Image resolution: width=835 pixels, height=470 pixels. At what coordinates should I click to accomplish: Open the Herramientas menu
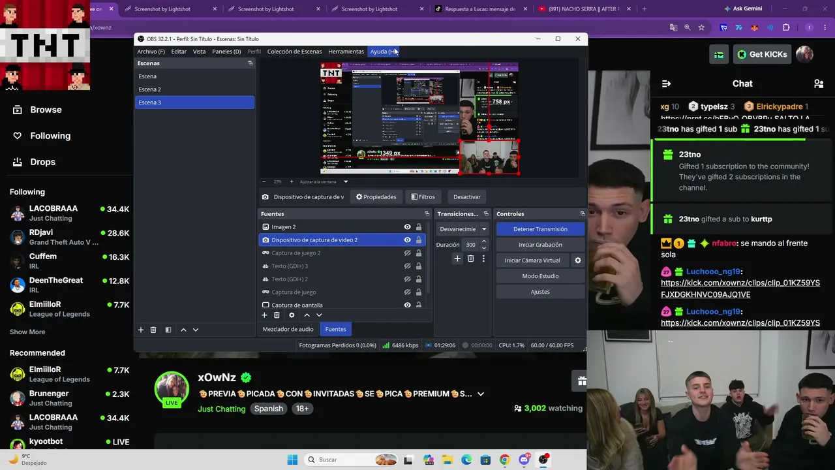(x=346, y=52)
